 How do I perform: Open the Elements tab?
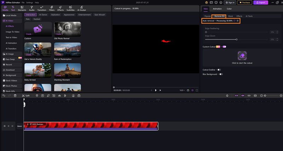(22, 8)
